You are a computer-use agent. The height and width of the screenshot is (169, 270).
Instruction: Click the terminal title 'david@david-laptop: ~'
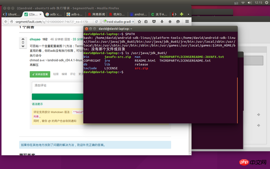115,29
